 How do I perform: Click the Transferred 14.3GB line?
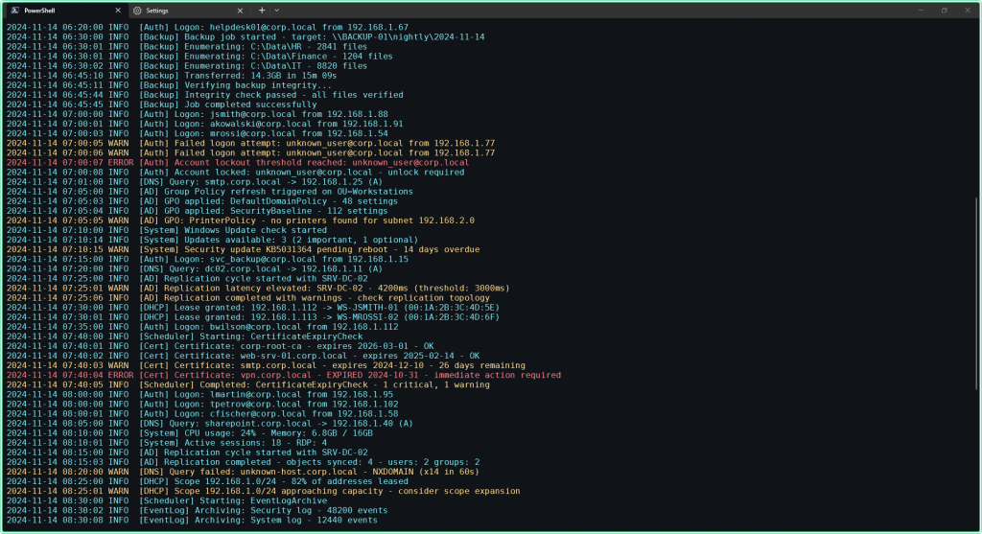[x=172, y=76]
